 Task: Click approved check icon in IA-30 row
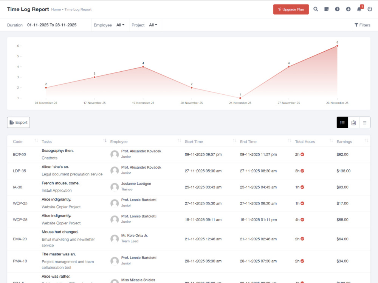click(302, 187)
